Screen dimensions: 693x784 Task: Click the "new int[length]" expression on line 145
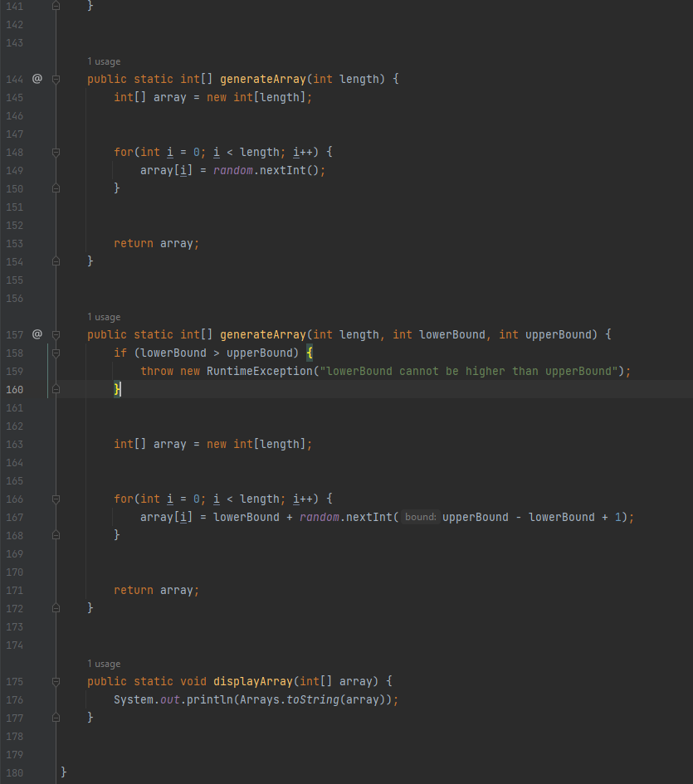tap(256, 98)
